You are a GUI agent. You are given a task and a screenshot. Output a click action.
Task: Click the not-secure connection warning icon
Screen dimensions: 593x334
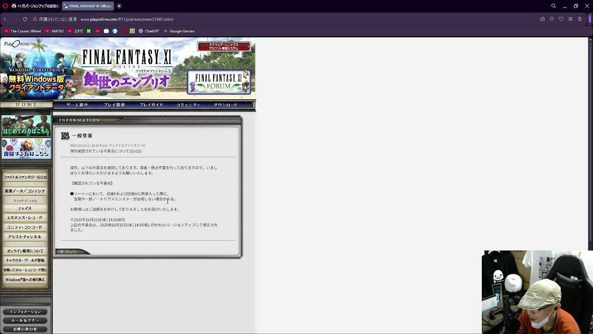pyautogui.click(x=35, y=19)
